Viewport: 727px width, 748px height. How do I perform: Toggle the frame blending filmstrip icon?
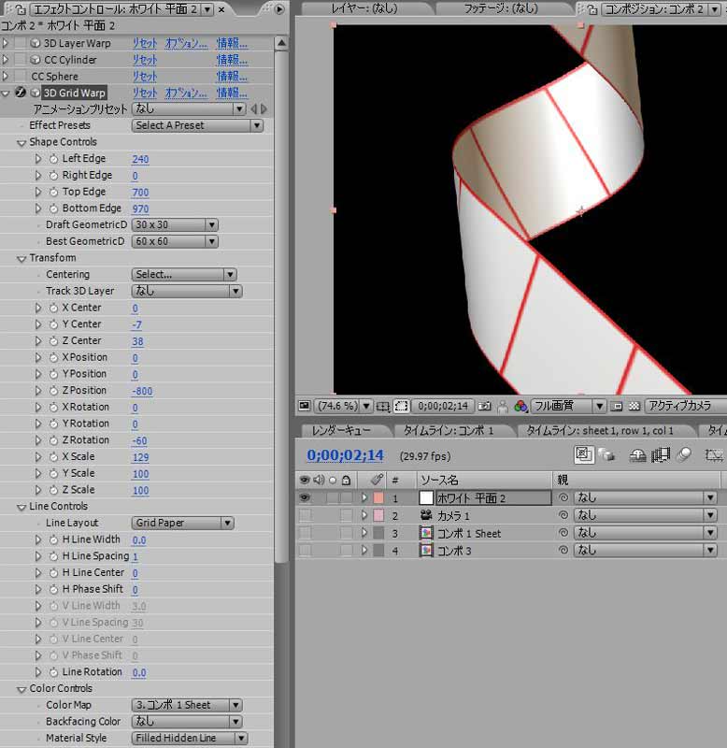pos(661,455)
